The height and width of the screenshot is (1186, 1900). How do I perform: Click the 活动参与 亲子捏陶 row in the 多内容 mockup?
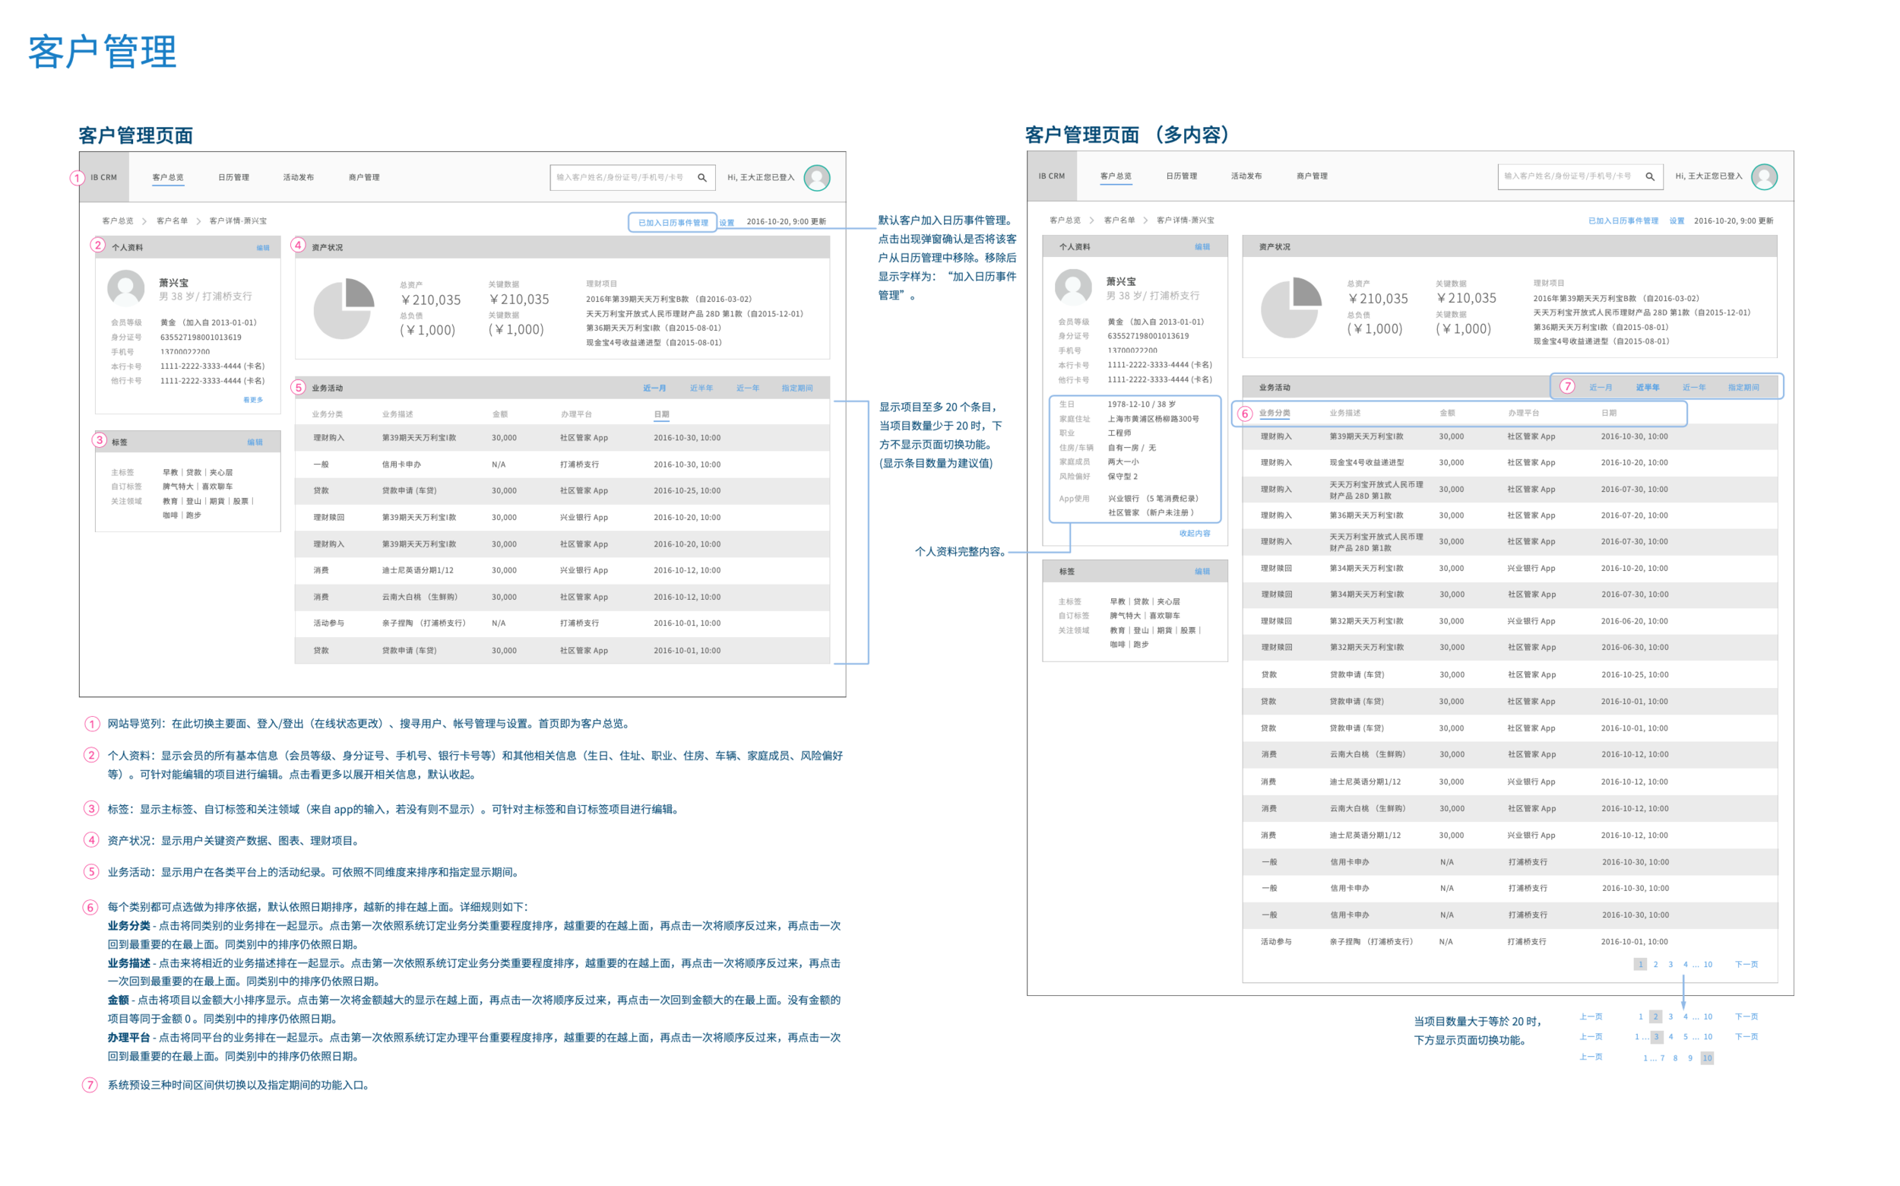point(1510,942)
